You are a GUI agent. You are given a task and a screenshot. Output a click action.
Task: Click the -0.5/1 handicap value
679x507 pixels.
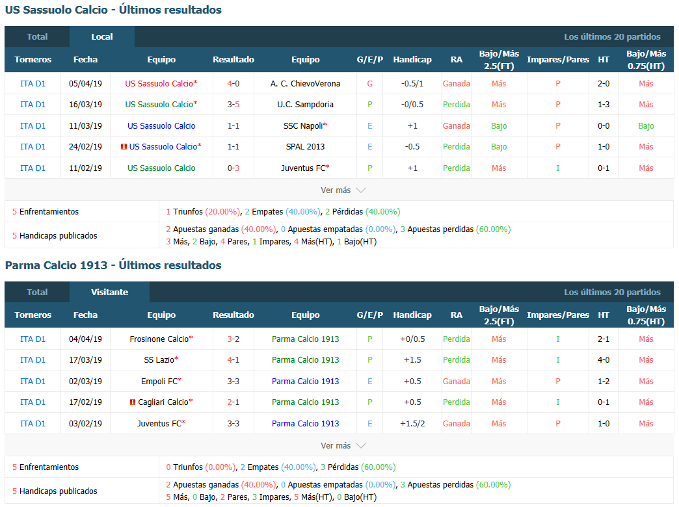[x=412, y=84]
